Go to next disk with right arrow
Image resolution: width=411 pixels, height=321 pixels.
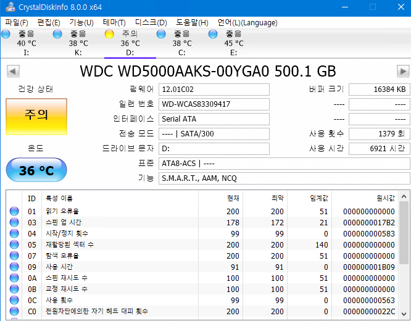click(x=403, y=71)
